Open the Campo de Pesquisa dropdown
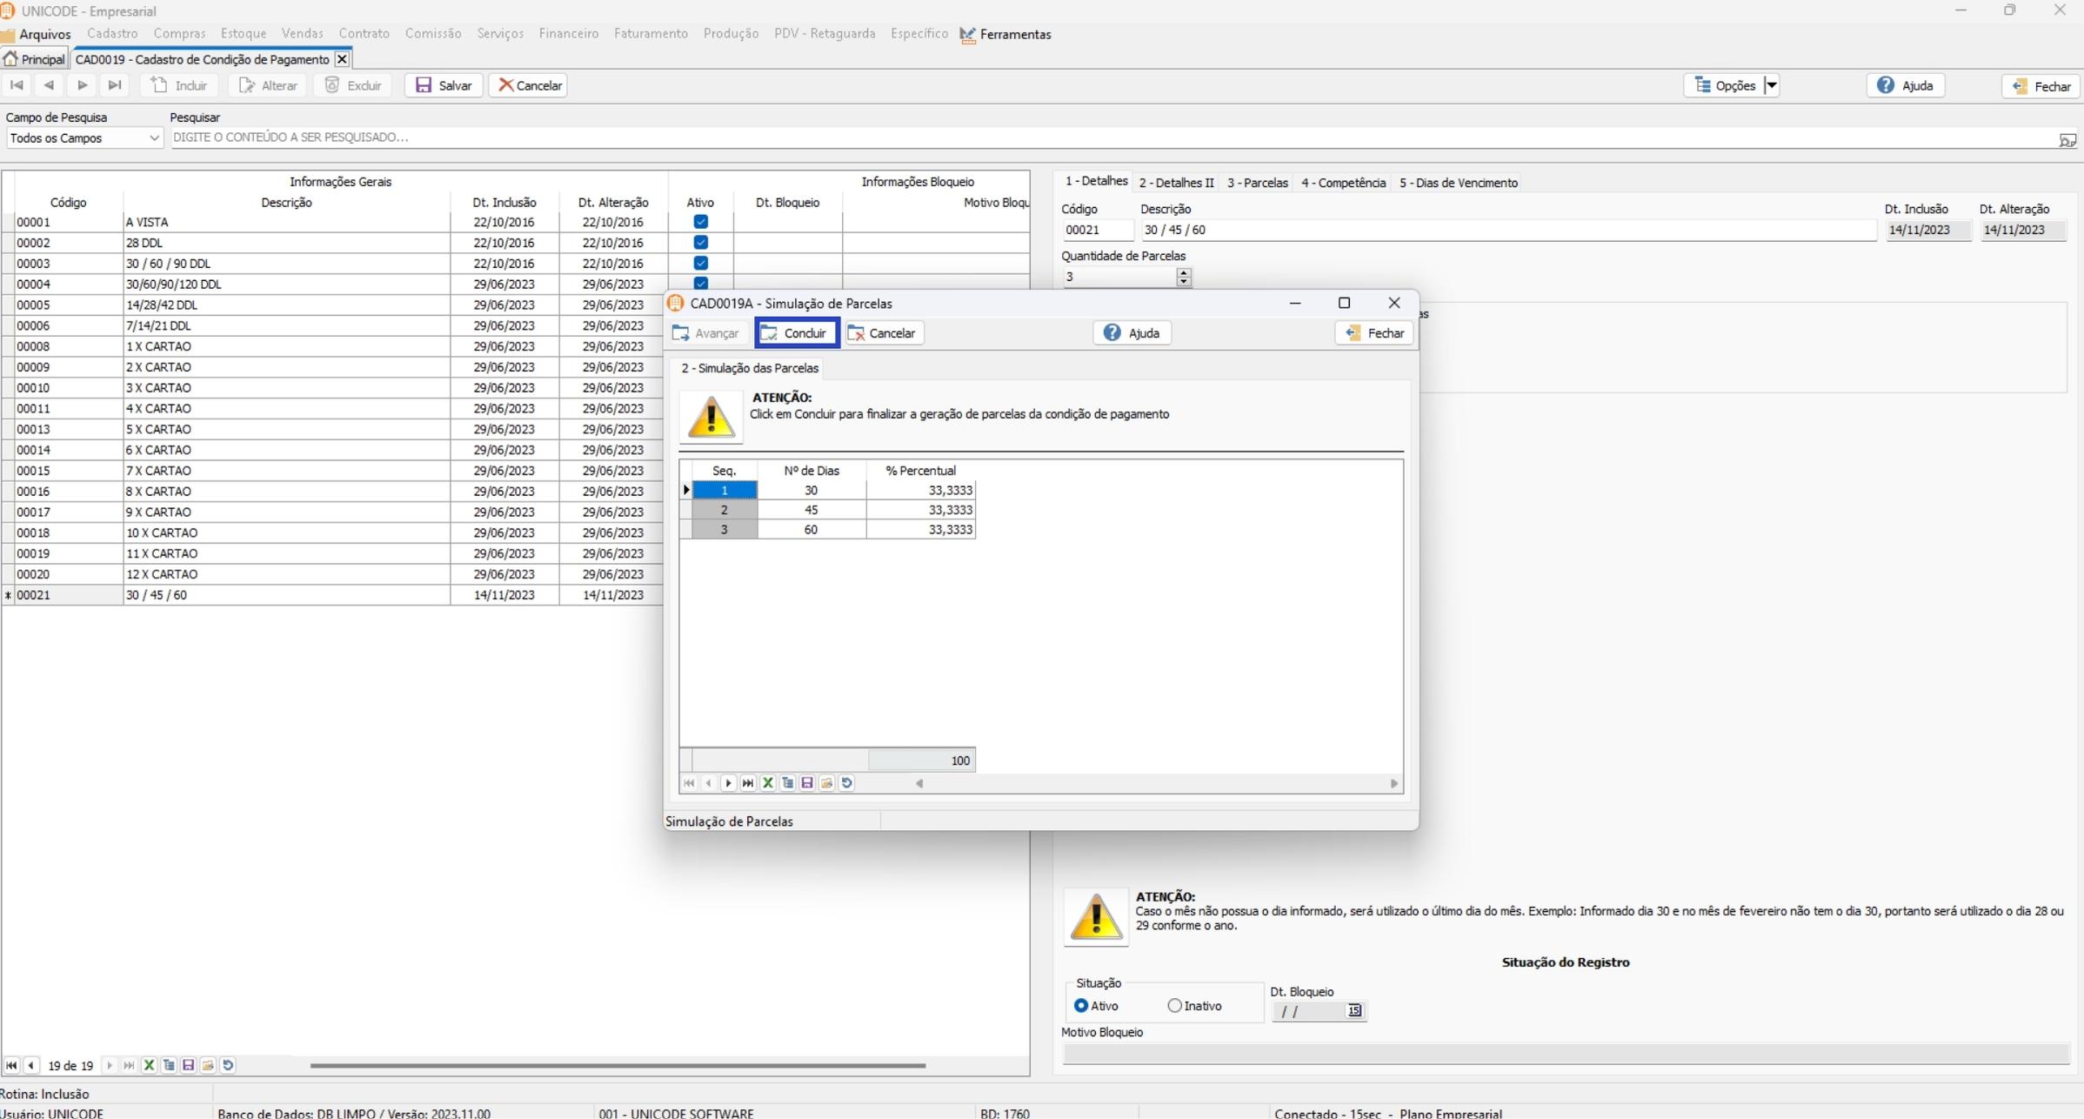Image resolution: width=2084 pixels, height=1119 pixels. pos(154,138)
